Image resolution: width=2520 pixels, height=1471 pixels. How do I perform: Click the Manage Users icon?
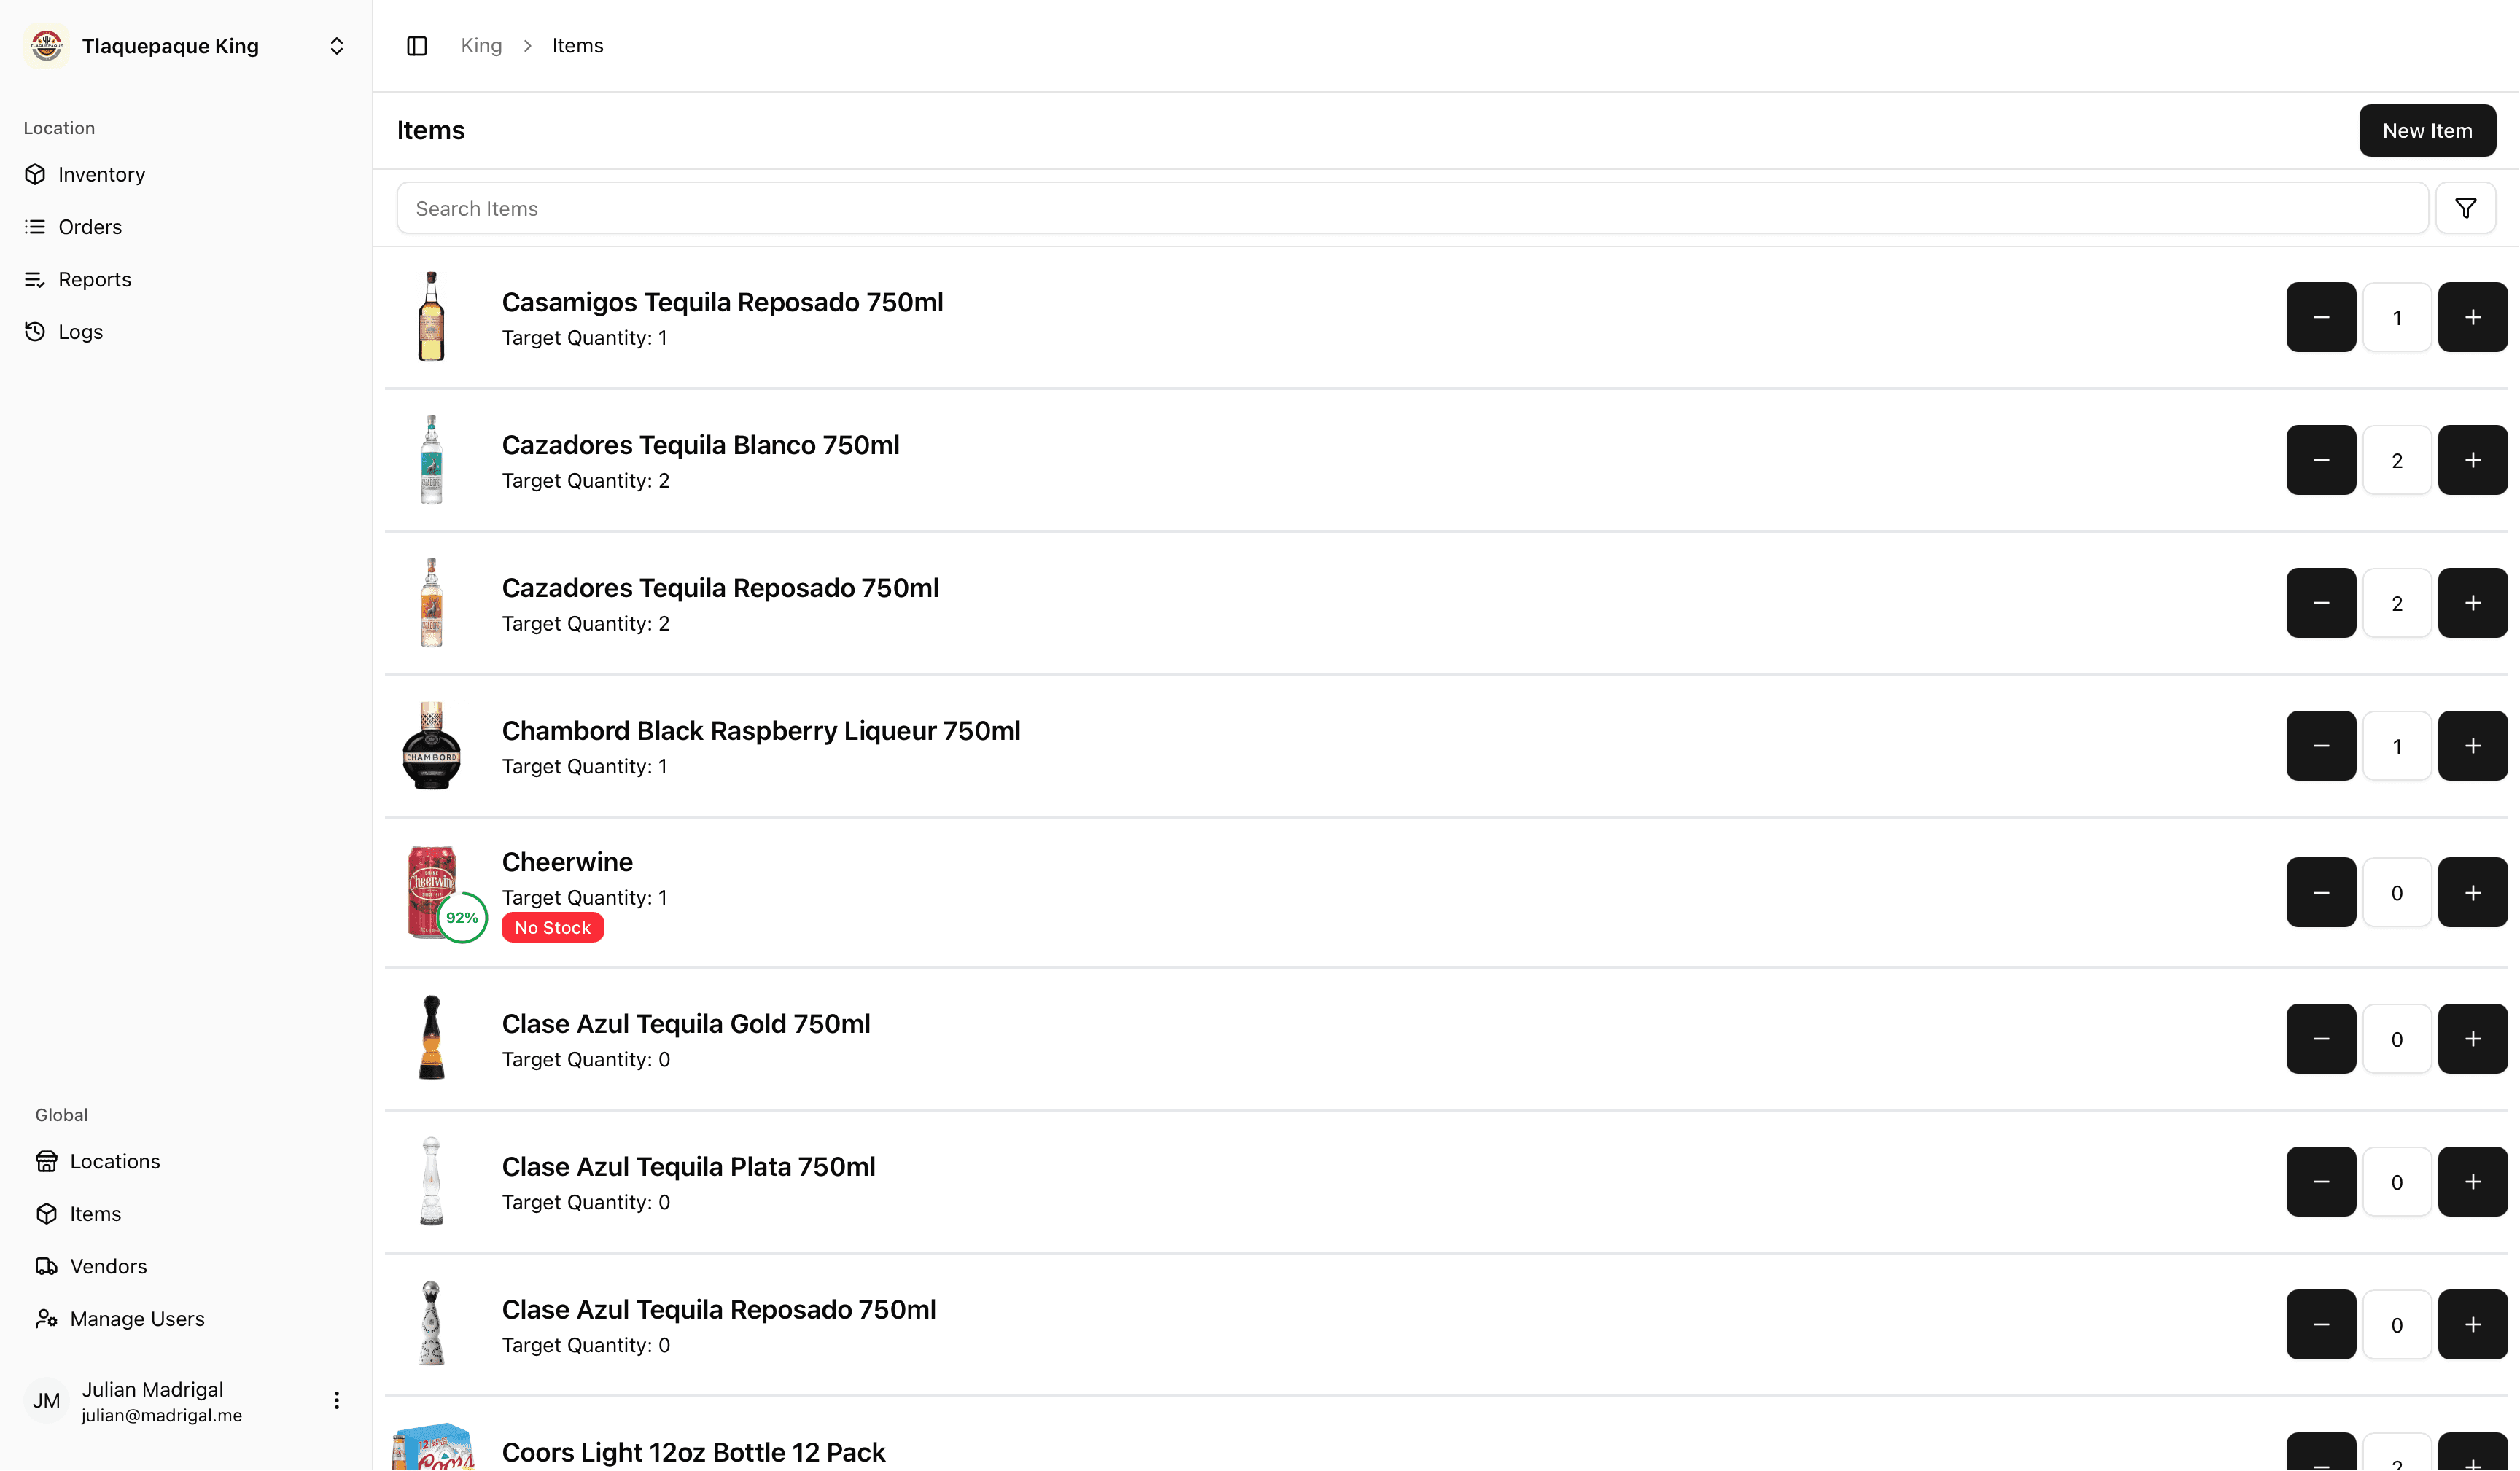(47, 1319)
